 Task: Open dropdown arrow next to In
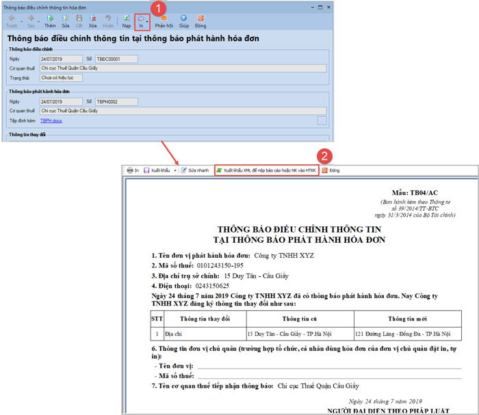(x=147, y=22)
